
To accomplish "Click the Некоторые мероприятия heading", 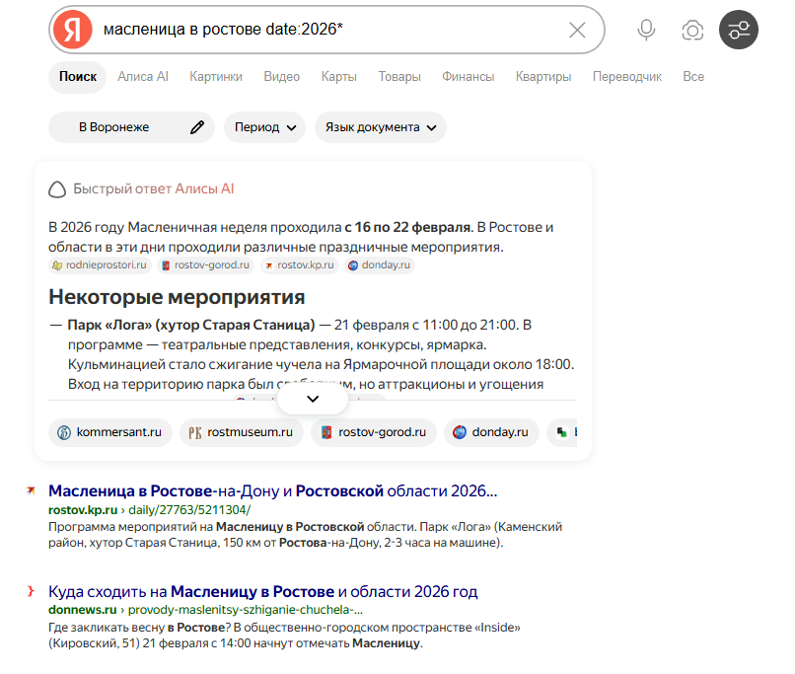I will (177, 297).
